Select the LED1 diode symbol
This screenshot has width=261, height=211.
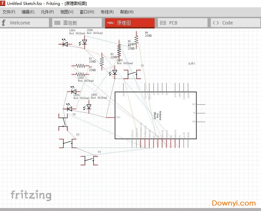tap(115, 72)
